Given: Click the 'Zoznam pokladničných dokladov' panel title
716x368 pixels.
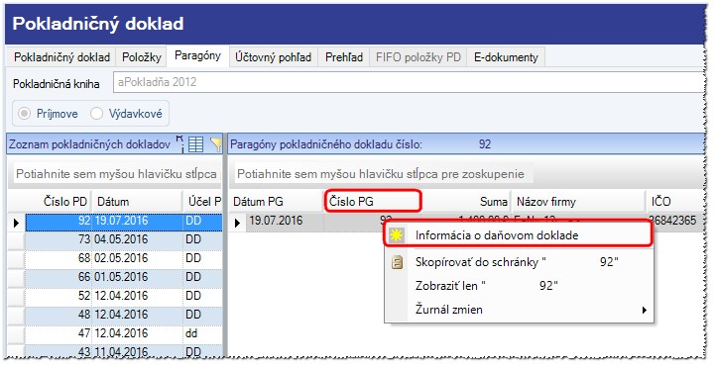Looking at the screenshot, I should [90, 144].
